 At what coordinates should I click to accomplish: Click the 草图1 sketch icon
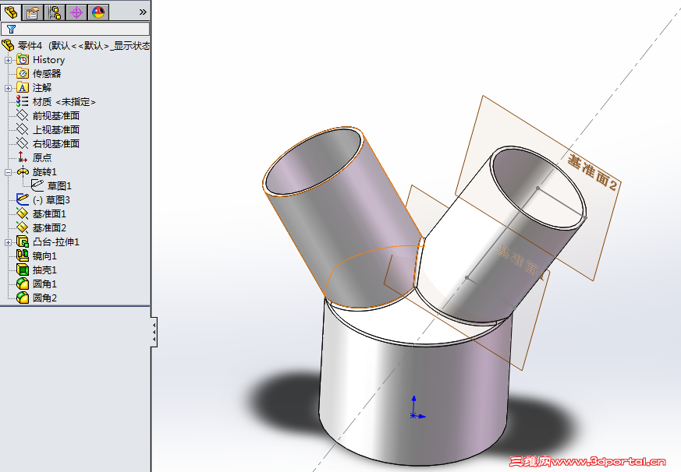37,185
